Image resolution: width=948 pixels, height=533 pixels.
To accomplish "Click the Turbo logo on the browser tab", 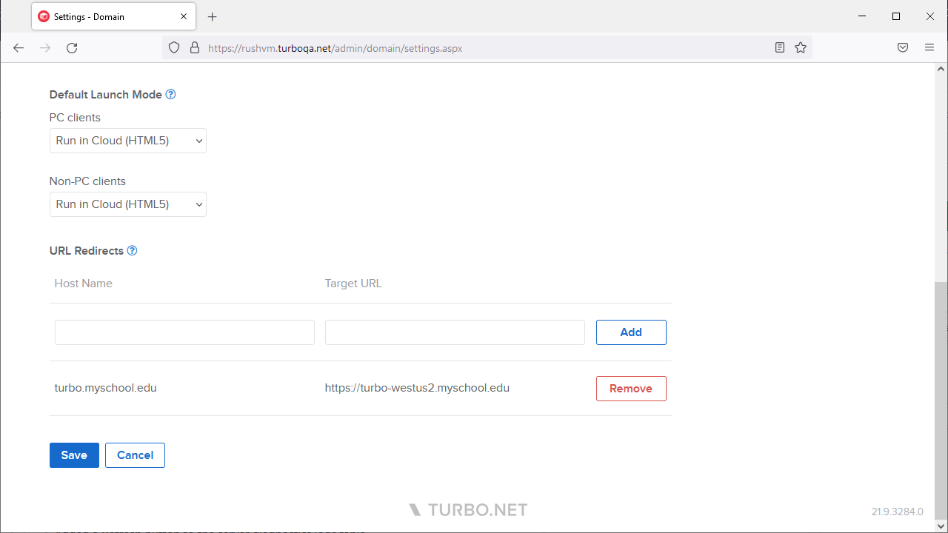I will [x=44, y=16].
